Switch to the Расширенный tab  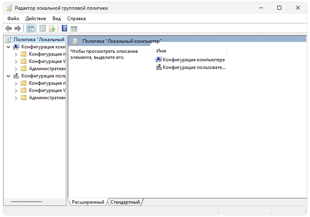click(x=88, y=202)
